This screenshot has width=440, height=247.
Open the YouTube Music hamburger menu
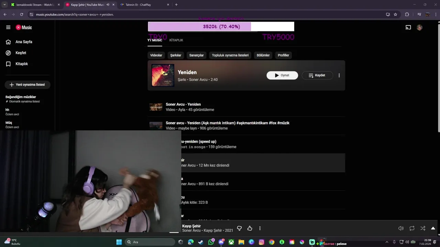[8, 27]
